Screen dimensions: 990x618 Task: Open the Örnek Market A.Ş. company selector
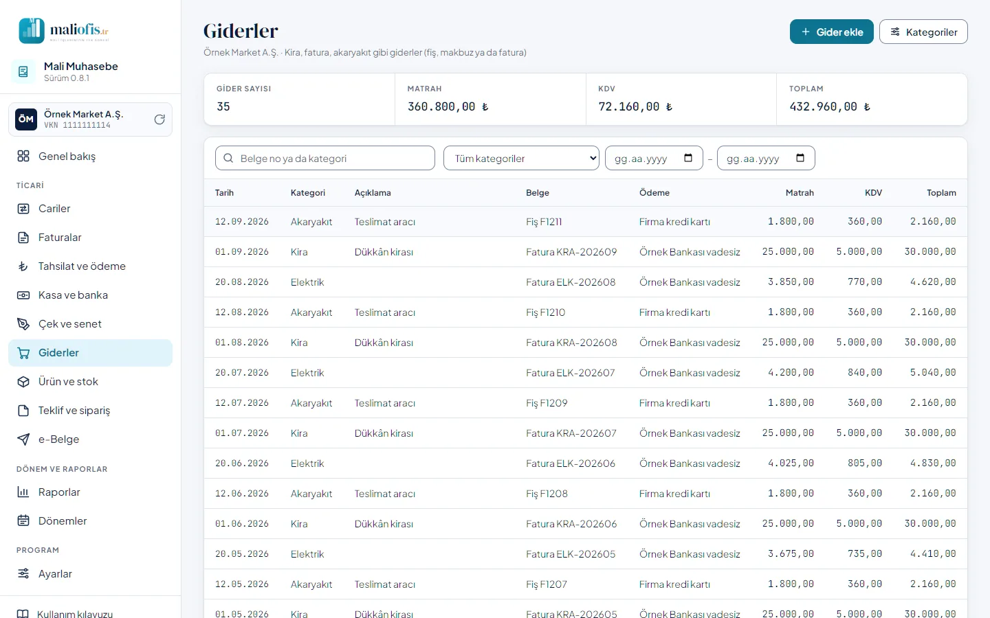pyautogui.click(x=90, y=119)
